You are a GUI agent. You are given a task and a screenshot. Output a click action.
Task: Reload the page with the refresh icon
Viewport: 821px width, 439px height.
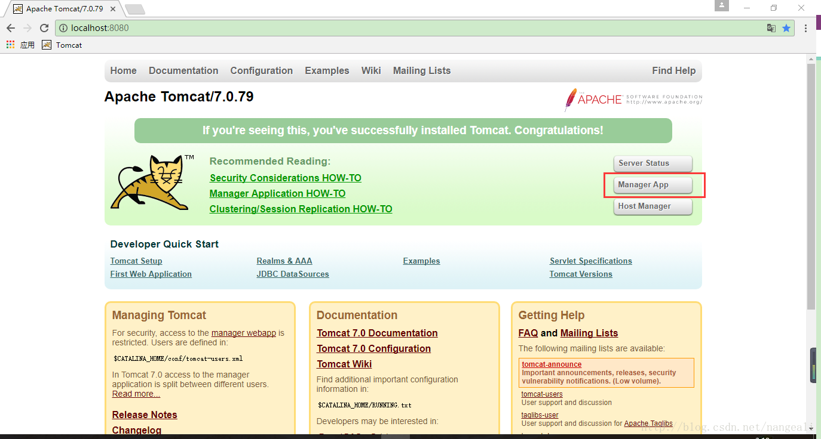point(44,28)
